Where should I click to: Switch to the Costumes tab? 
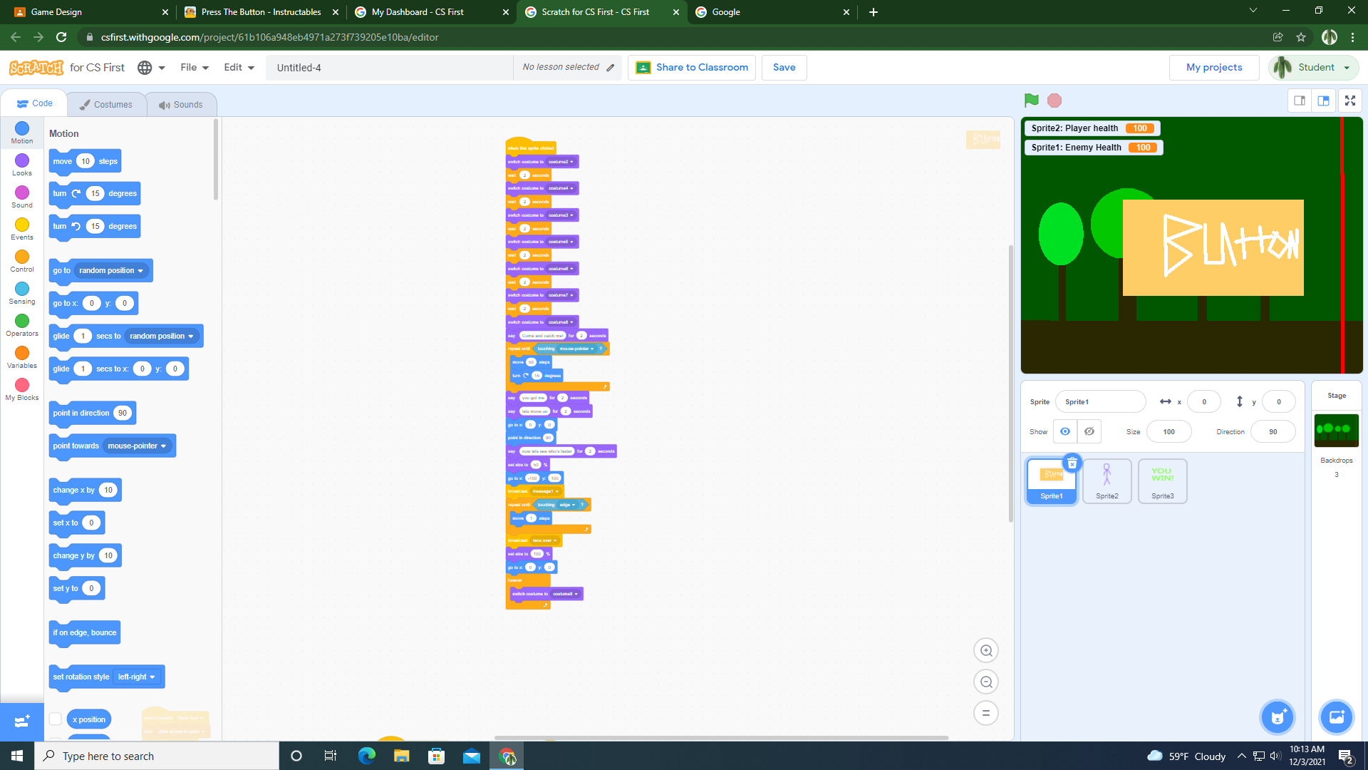coord(106,104)
